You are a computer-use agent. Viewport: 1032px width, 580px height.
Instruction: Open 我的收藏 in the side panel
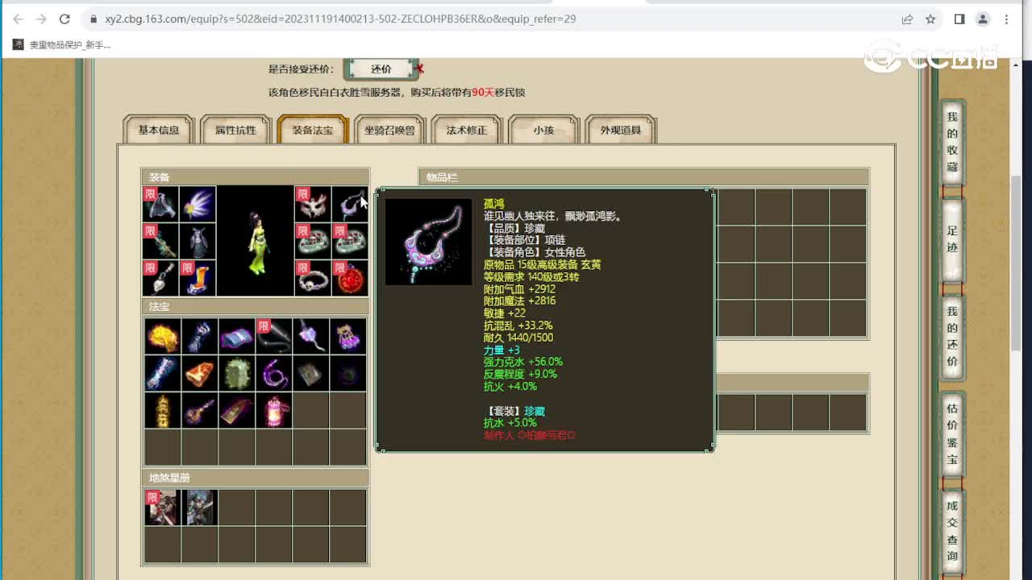(x=952, y=143)
